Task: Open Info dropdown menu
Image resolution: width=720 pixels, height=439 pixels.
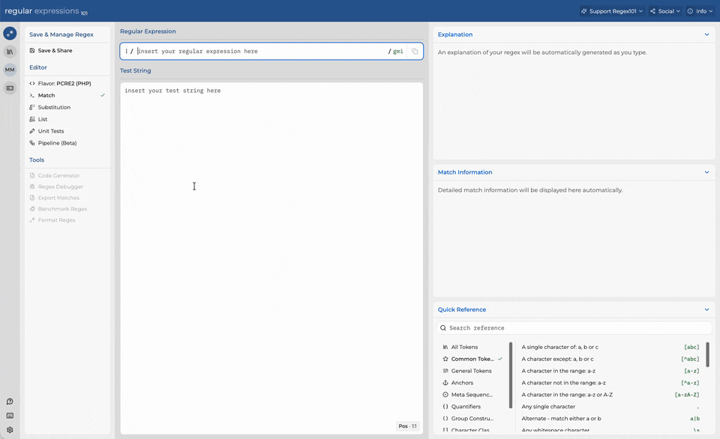Action: (700, 11)
